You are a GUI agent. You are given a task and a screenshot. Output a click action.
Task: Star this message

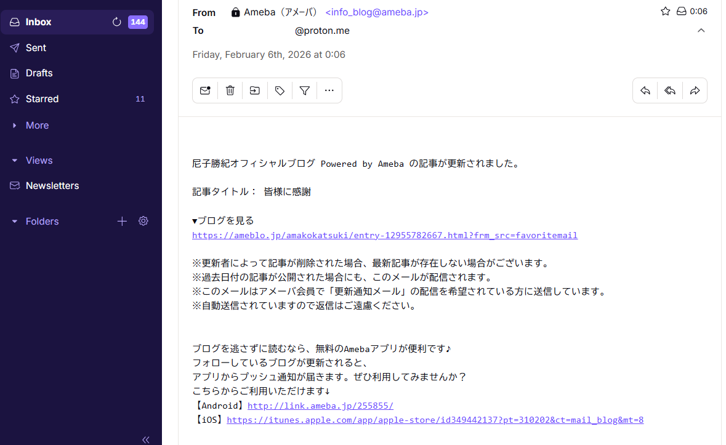tap(665, 11)
